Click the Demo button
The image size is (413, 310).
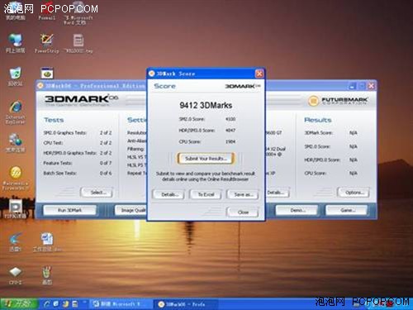click(x=297, y=210)
